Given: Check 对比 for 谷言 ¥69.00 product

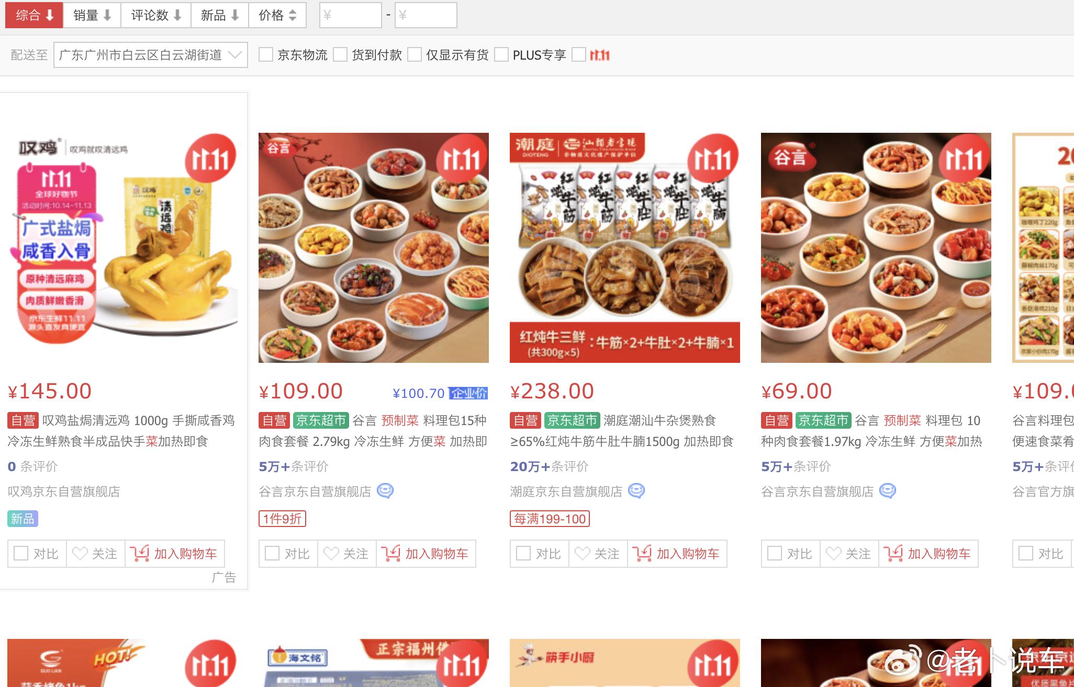Looking at the screenshot, I should (790, 554).
